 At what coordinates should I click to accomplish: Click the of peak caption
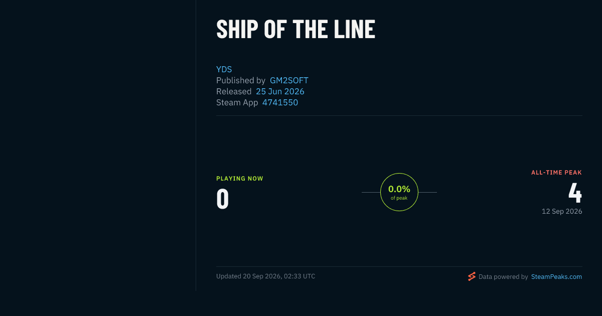point(399,198)
